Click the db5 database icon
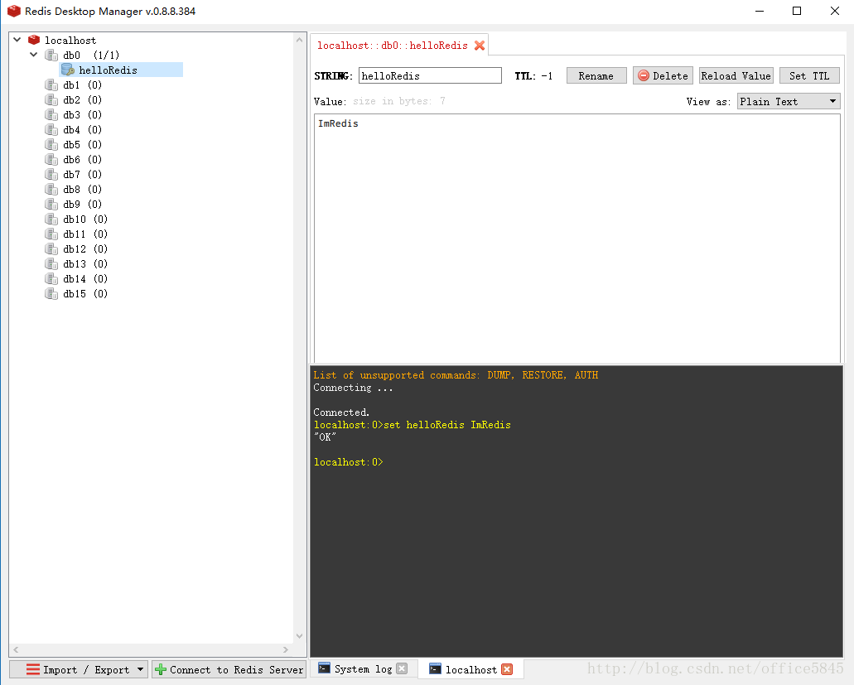Viewport: 854px width, 685px height. click(x=51, y=144)
